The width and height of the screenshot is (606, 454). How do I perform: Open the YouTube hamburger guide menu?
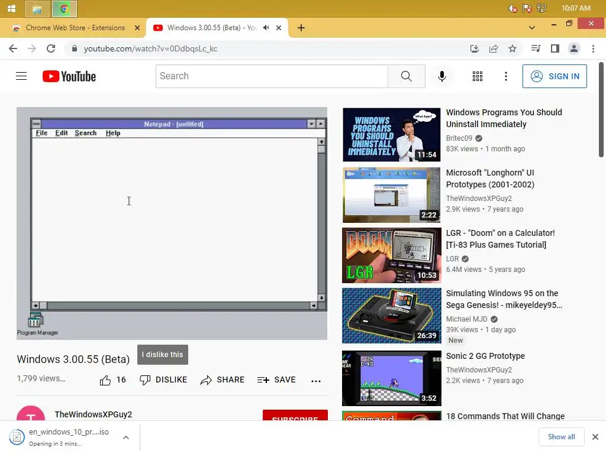[x=21, y=76]
